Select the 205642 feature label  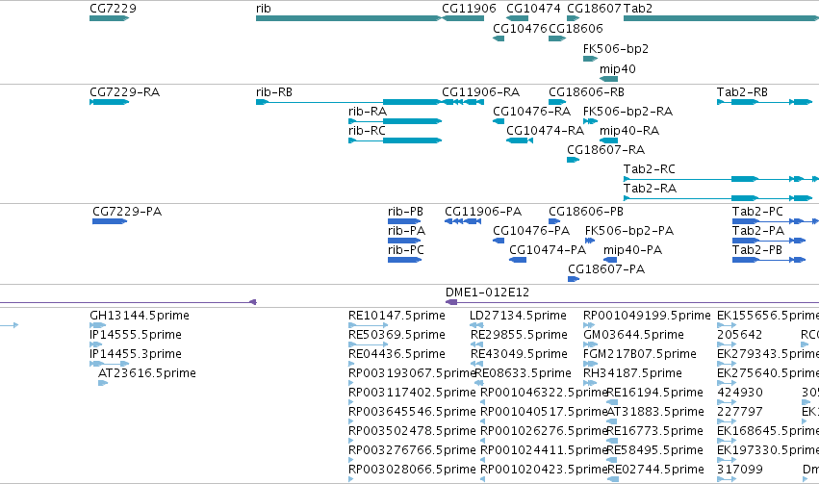pos(740,335)
